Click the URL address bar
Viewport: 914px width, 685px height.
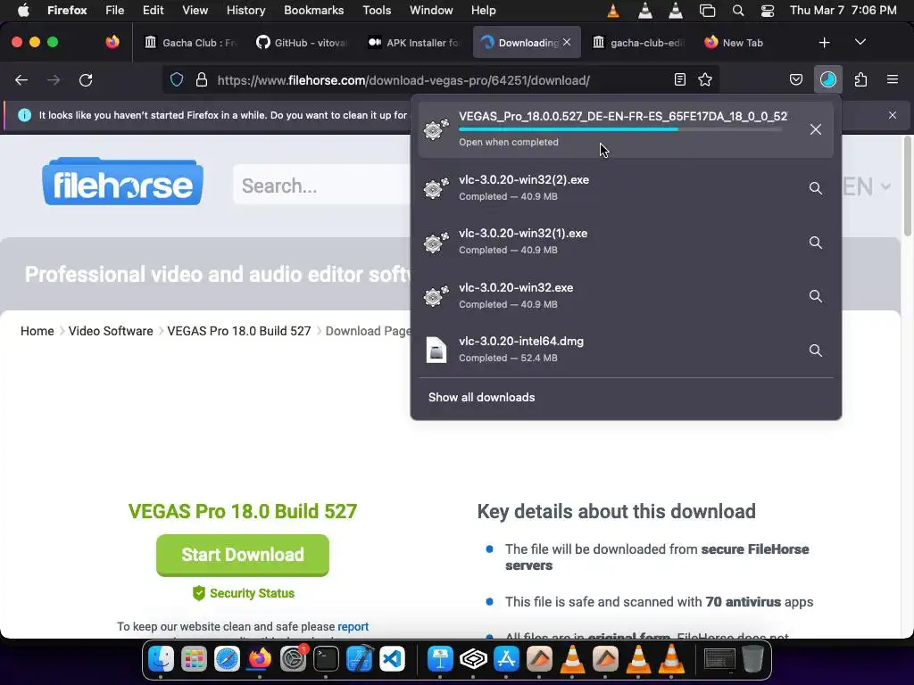(x=443, y=79)
